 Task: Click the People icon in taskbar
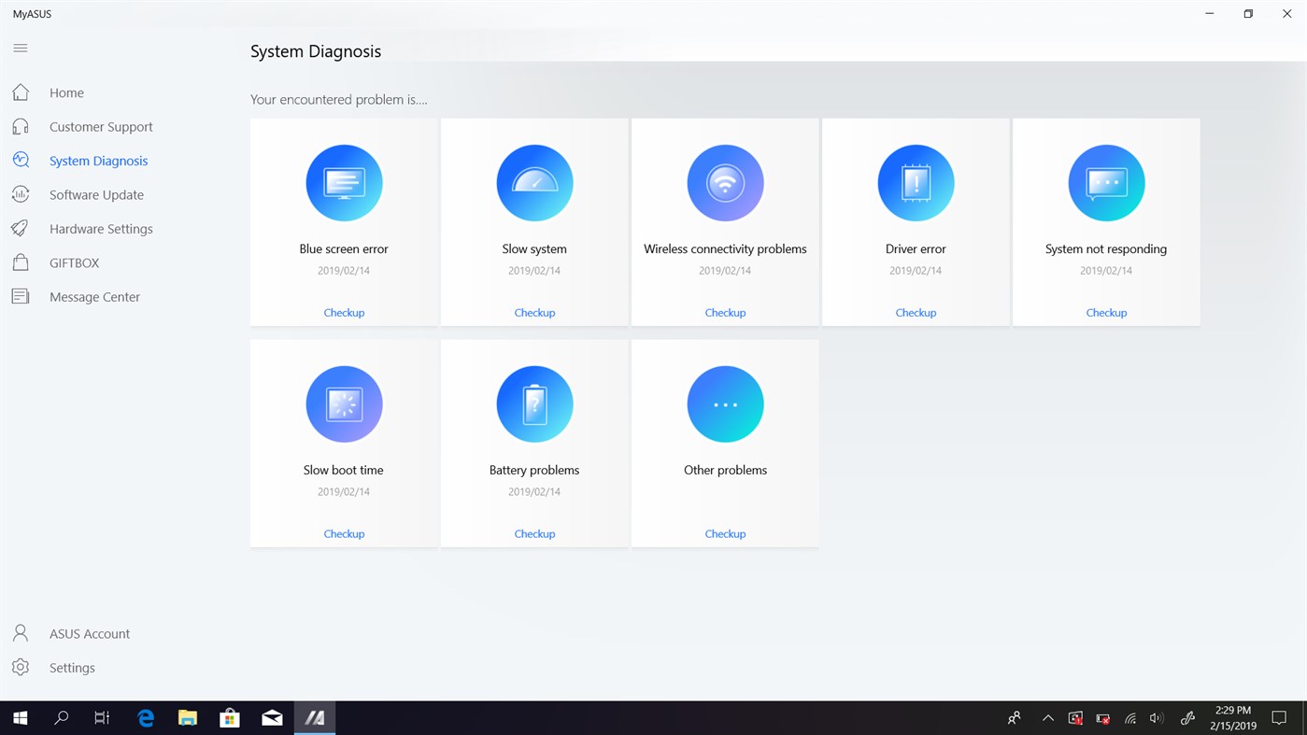(x=1014, y=718)
